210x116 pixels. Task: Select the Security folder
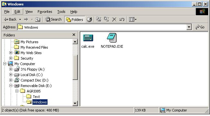pyautogui.click(x=27, y=58)
